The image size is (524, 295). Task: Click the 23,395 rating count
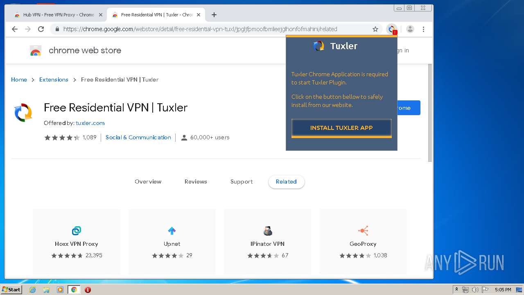tap(94, 255)
